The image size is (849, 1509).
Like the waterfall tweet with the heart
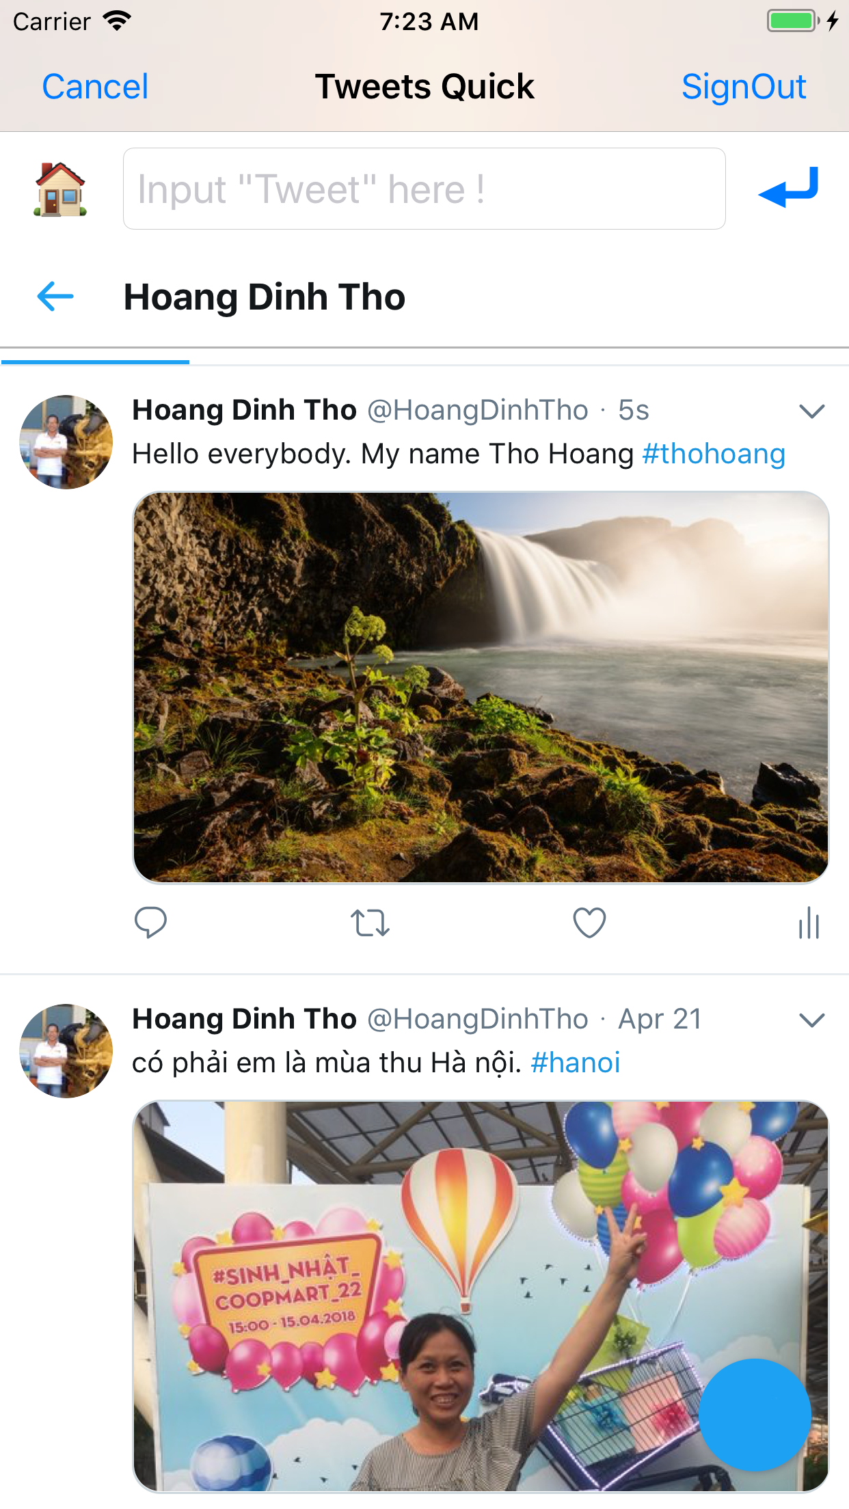(x=589, y=923)
